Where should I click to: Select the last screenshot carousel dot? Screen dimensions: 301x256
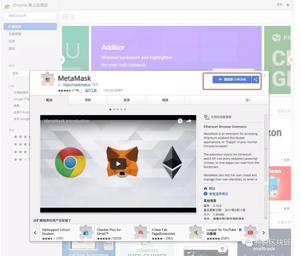125,110
